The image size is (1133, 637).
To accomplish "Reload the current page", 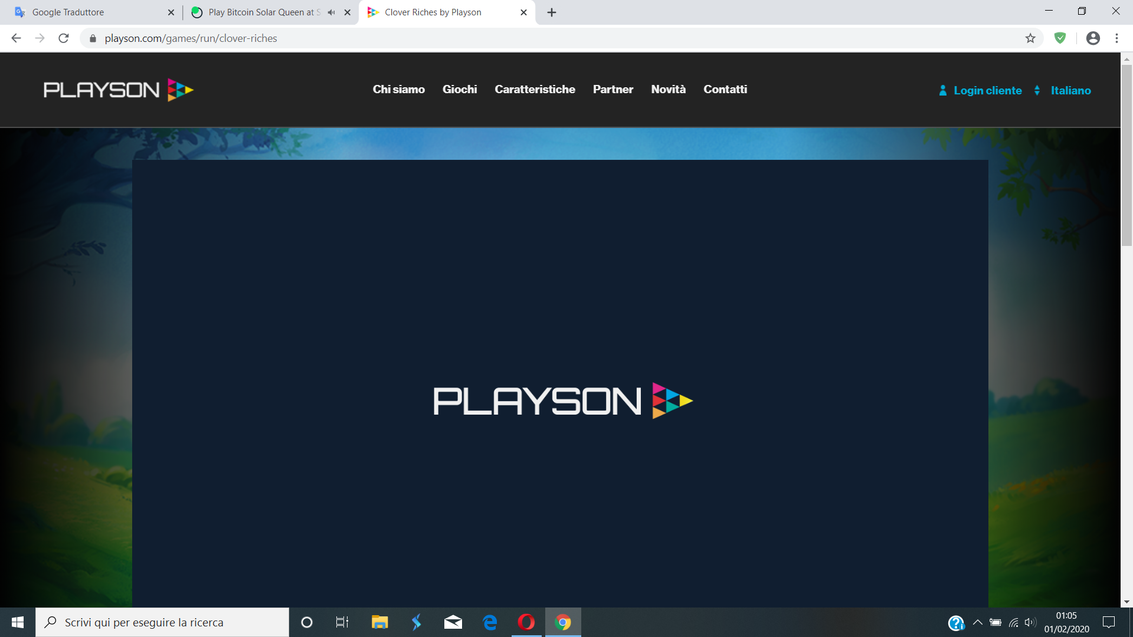I will coord(64,38).
